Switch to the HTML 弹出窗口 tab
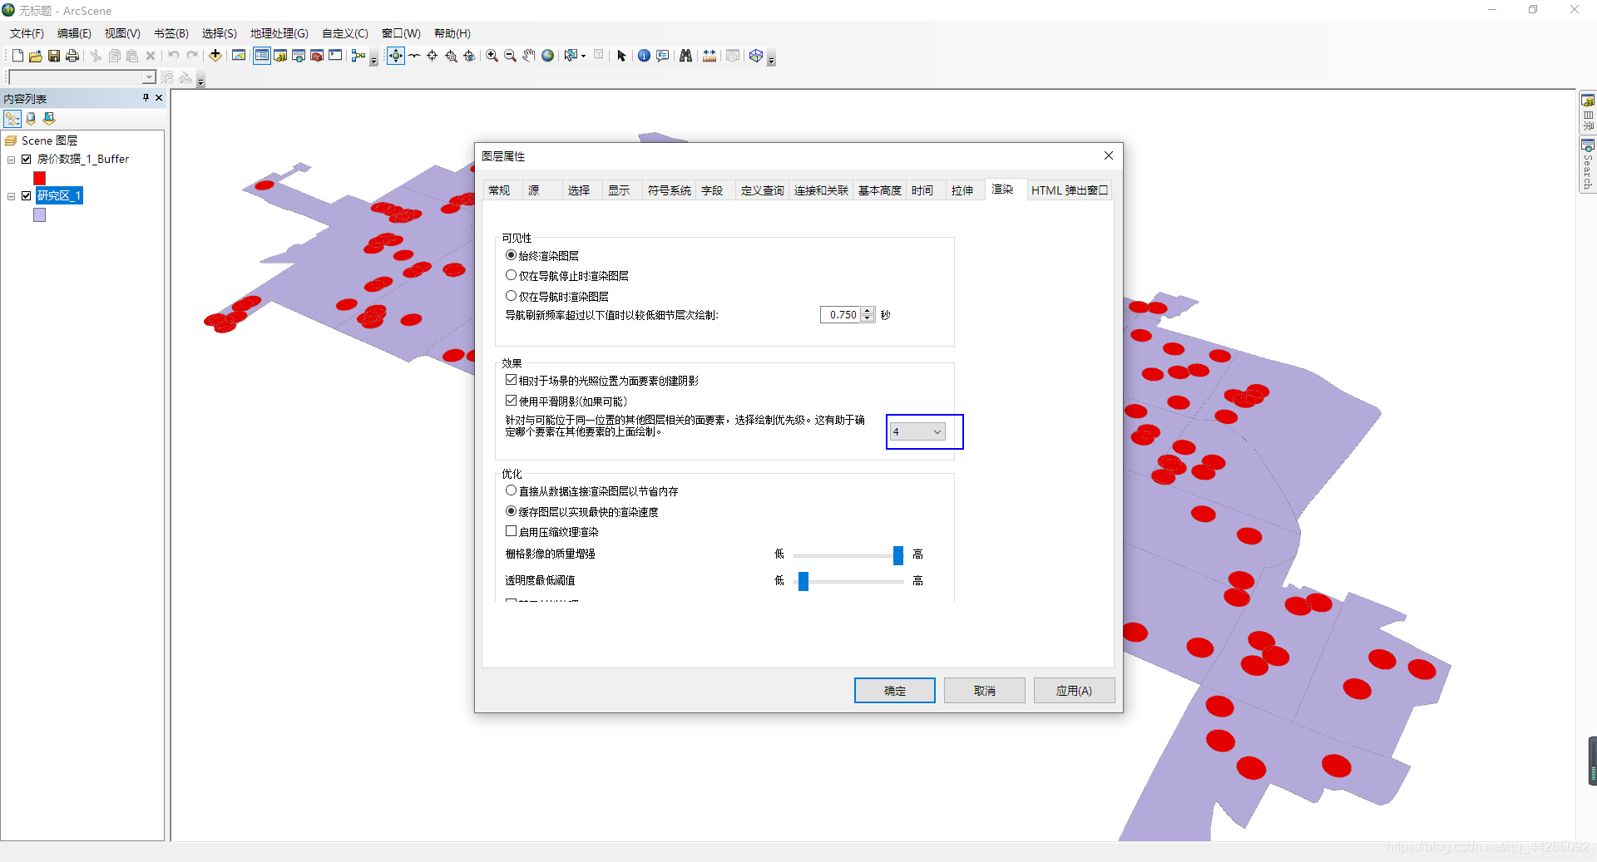The image size is (1597, 862). (x=1070, y=190)
